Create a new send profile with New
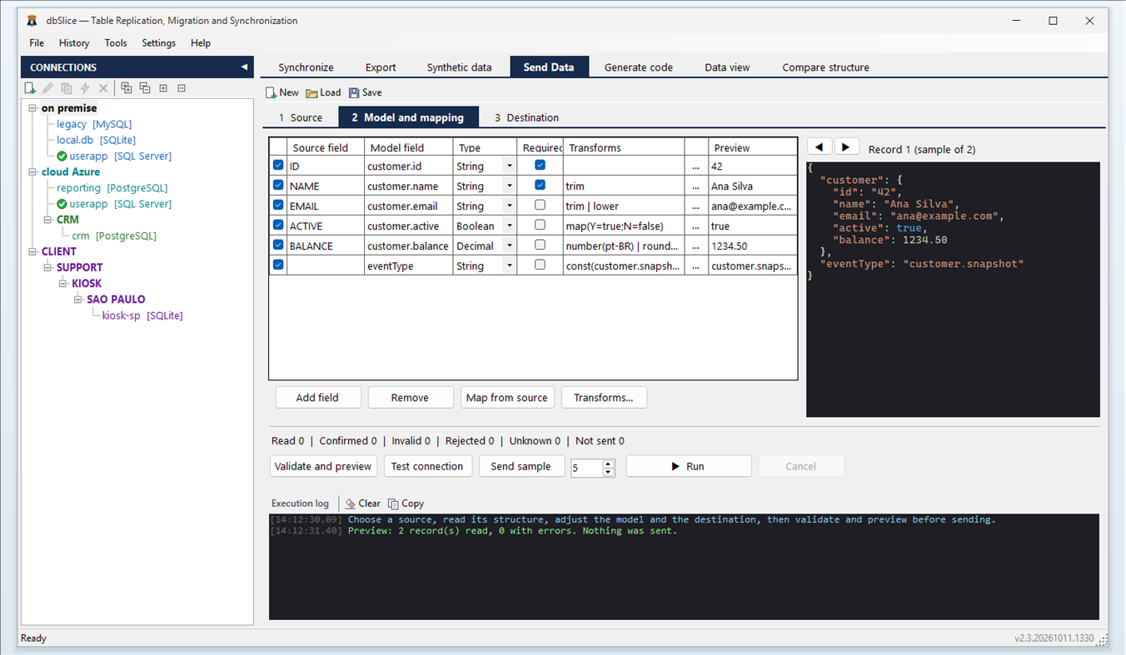1126x655 pixels. pos(282,92)
